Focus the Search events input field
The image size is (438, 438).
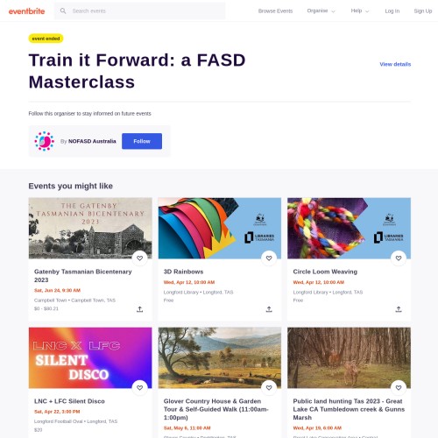point(147,11)
